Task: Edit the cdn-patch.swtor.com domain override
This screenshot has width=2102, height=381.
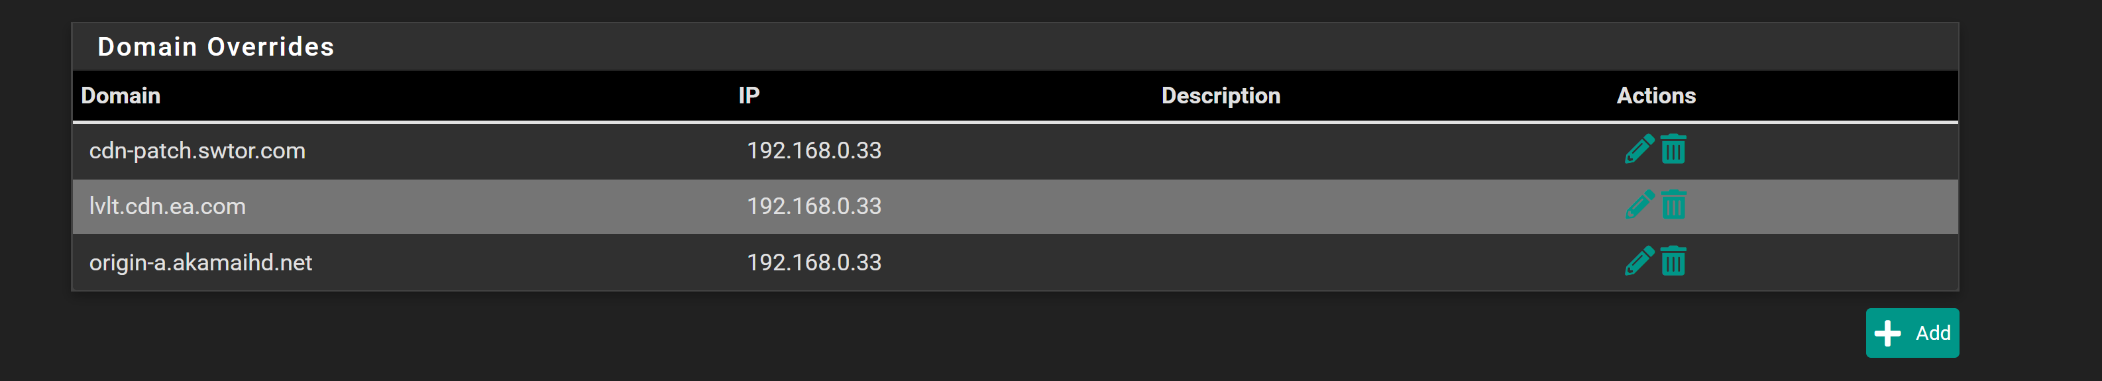Action: coord(1639,149)
